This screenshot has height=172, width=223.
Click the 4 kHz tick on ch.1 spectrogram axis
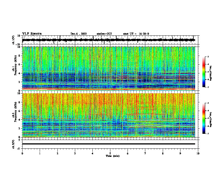click(x=20, y=73)
